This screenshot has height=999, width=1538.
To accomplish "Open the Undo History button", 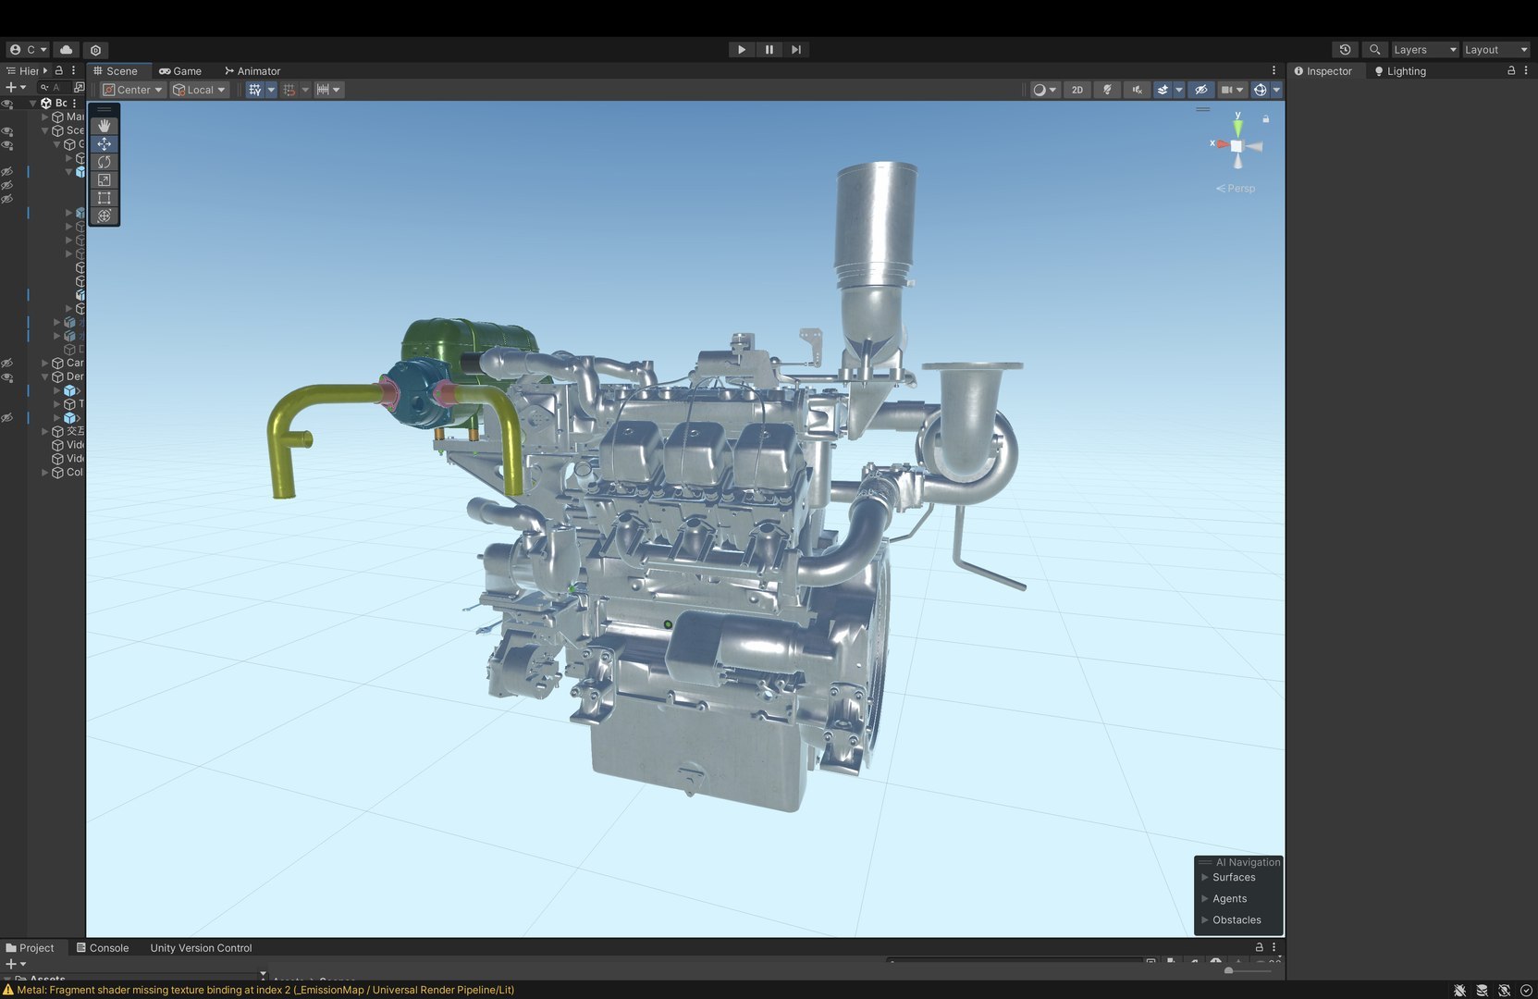I will point(1345,50).
